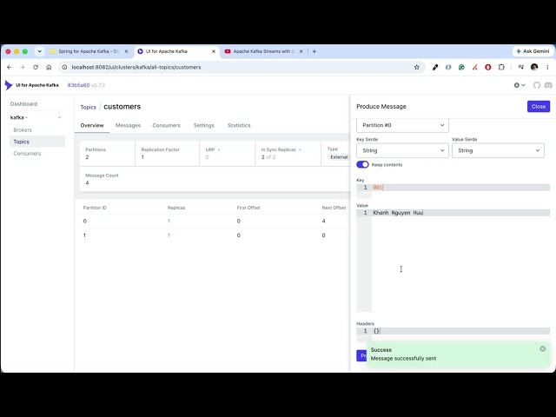The height and width of the screenshot is (417, 556).
Task: Reload the page with refresh icon
Action: tap(36, 67)
